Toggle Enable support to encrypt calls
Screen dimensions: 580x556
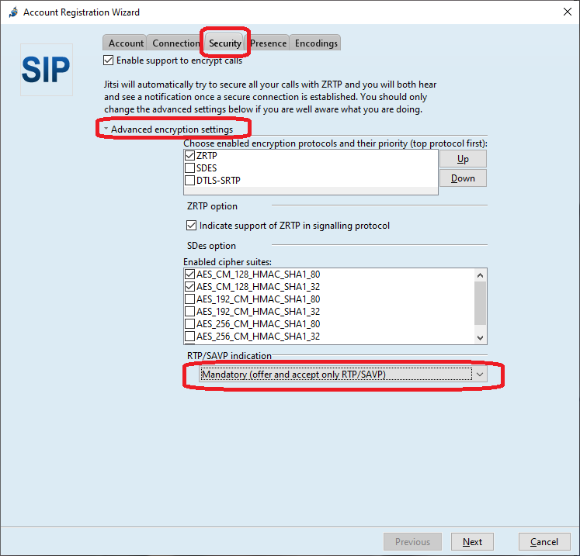tap(109, 60)
